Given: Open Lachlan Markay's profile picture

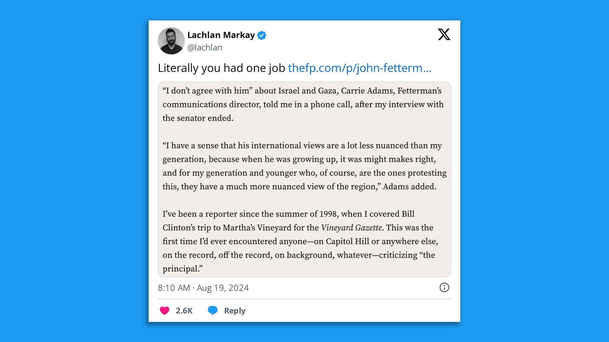Looking at the screenshot, I should tap(171, 41).
